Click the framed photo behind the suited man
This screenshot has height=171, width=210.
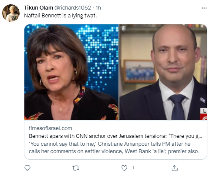tap(140, 71)
